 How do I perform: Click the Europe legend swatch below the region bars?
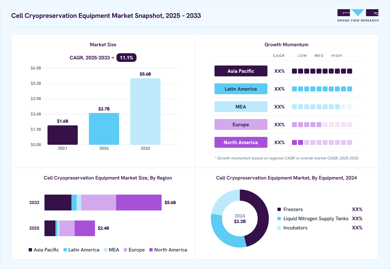click(125, 250)
